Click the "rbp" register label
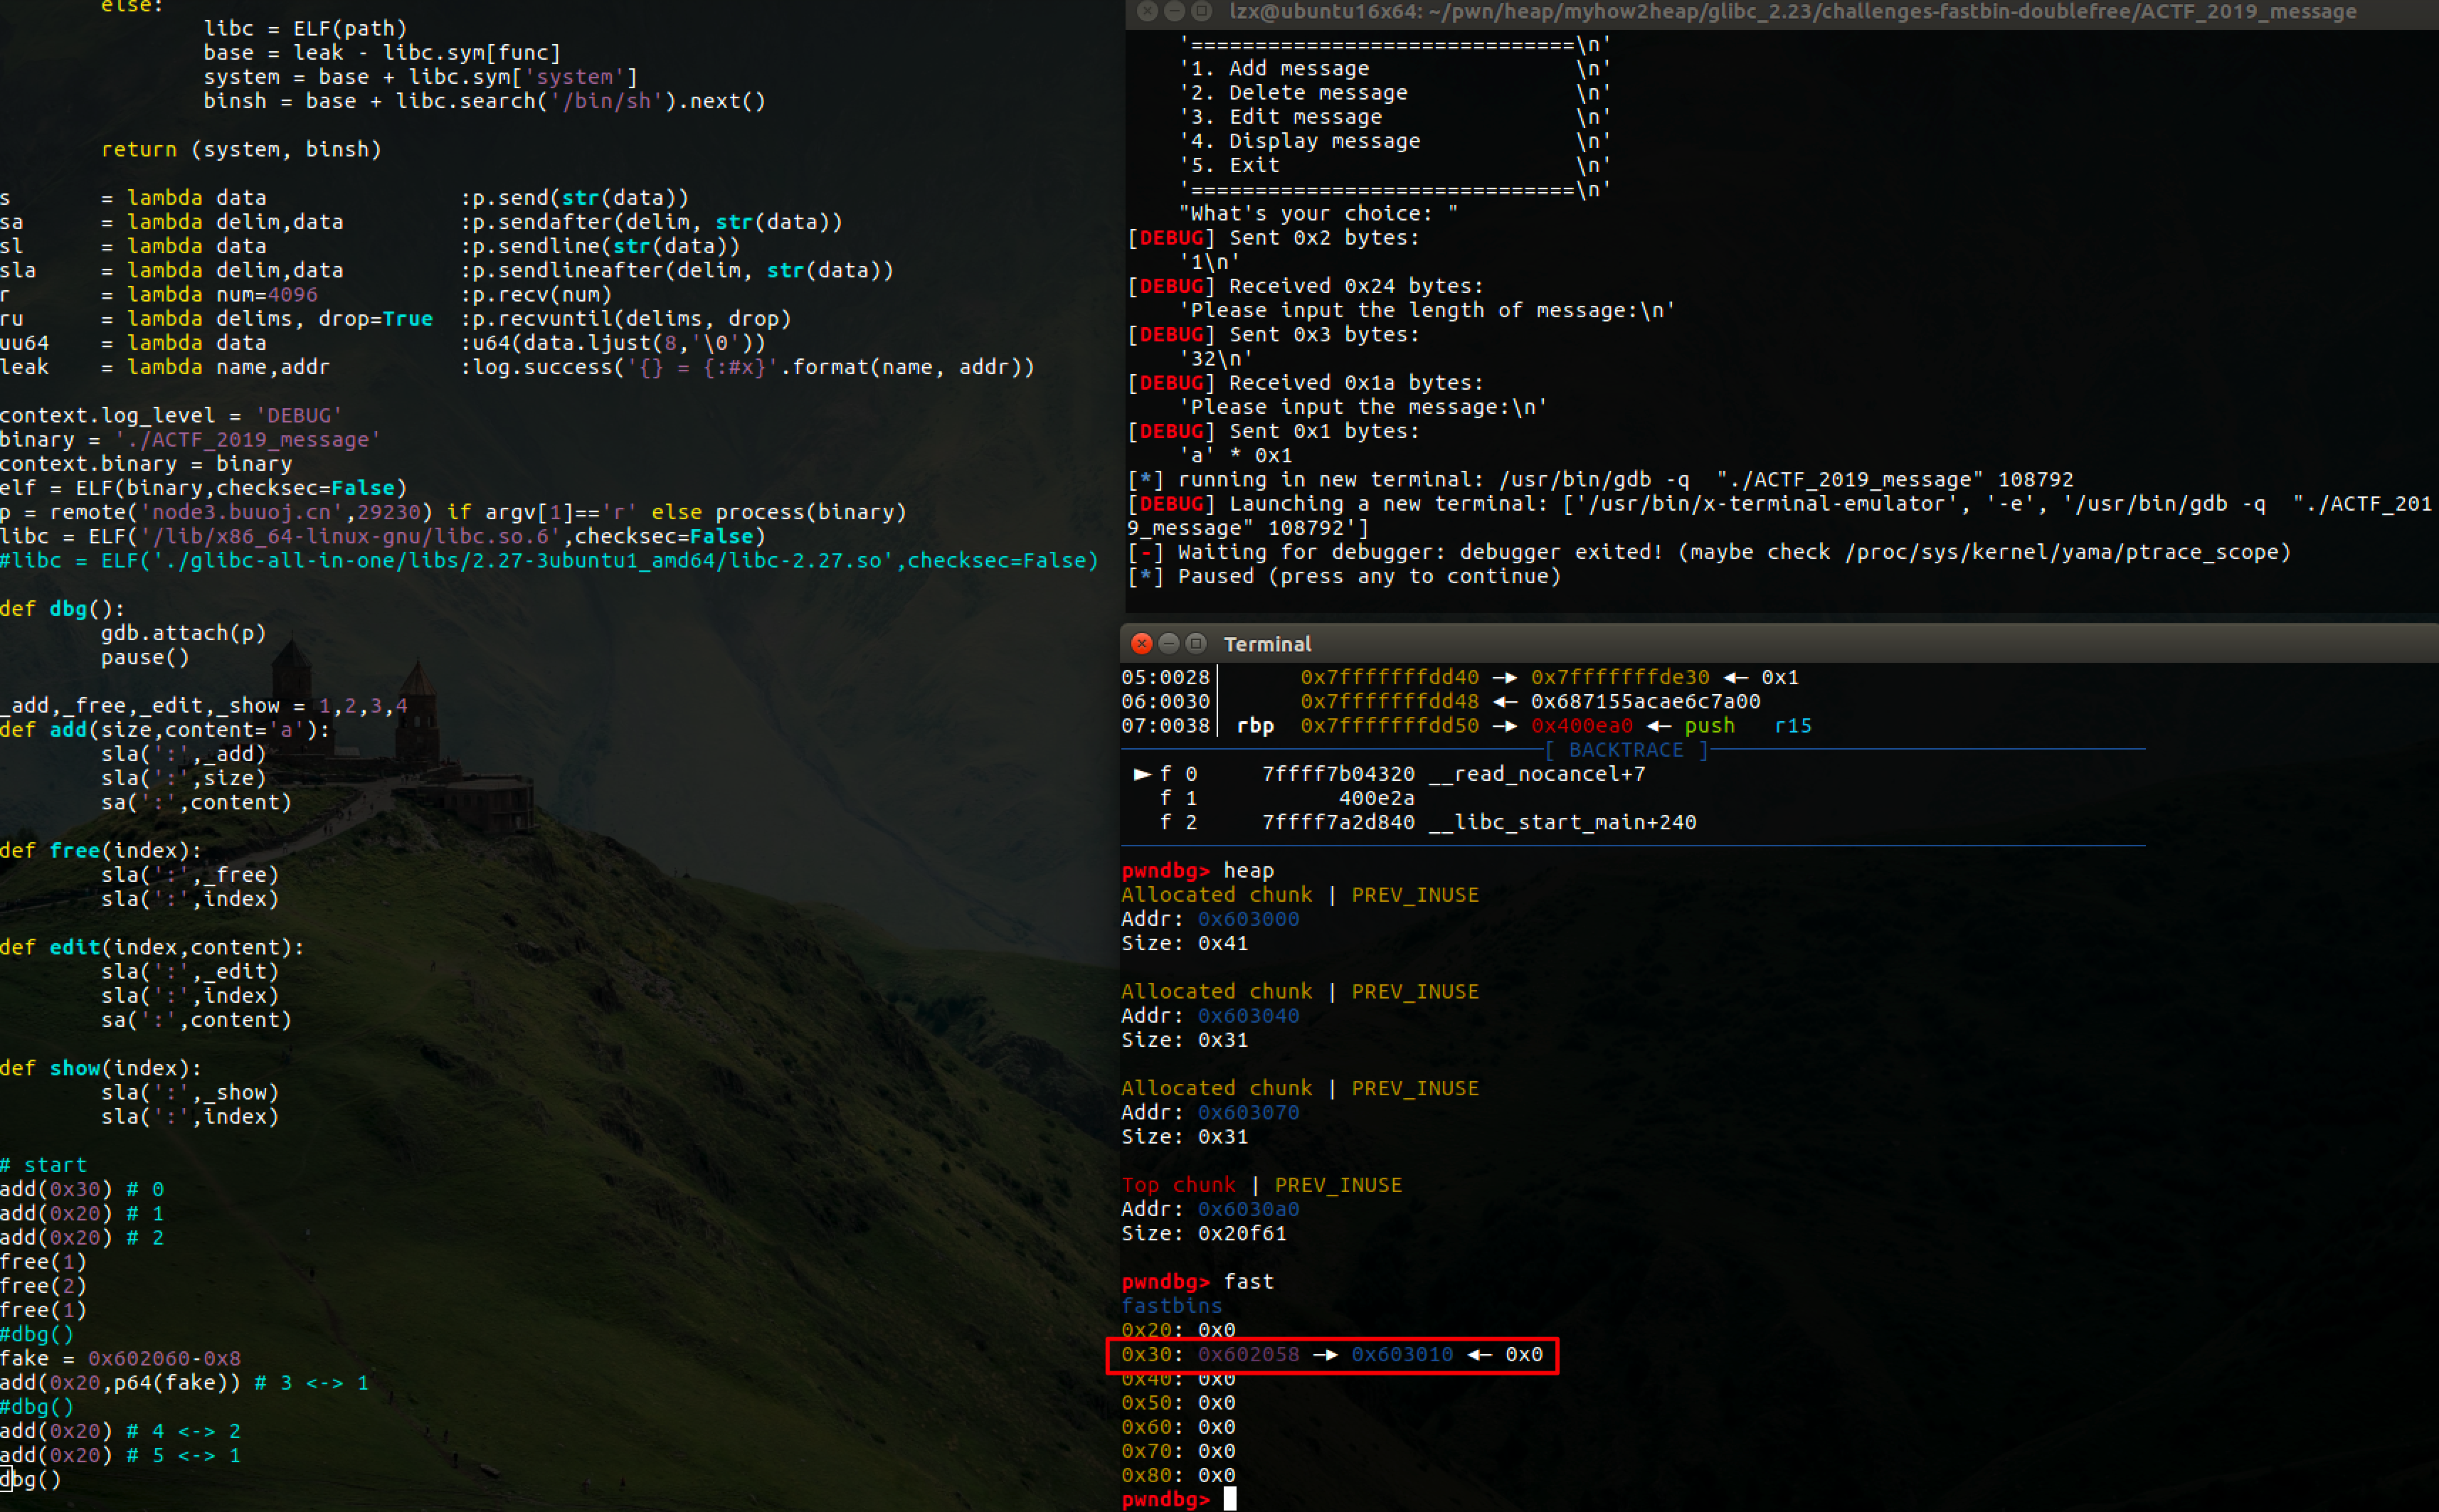Screen dimensions: 2439x1512 [x=1256, y=726]
